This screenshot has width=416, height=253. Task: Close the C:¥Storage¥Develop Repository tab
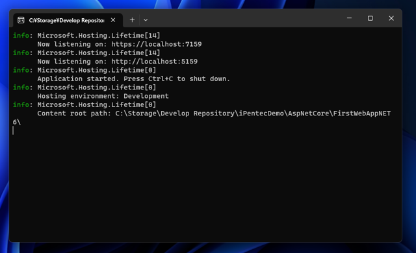pos(113,20)
